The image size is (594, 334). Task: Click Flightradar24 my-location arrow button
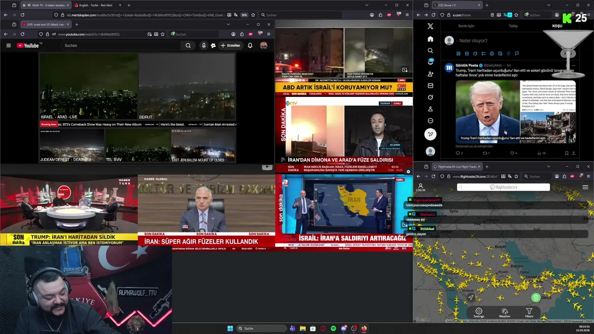click(471, 297)
